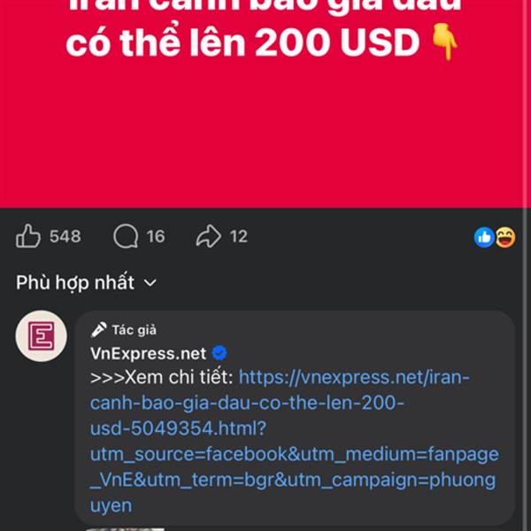Viewport: 531px width, 531px height.
Task: Click the author microphone icon
Action: [99, 330]
